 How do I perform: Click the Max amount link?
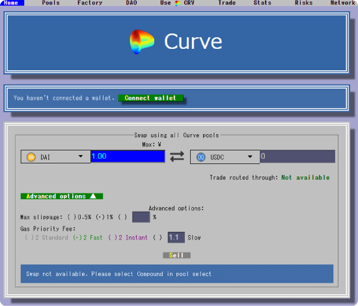(x=152, y=145)
